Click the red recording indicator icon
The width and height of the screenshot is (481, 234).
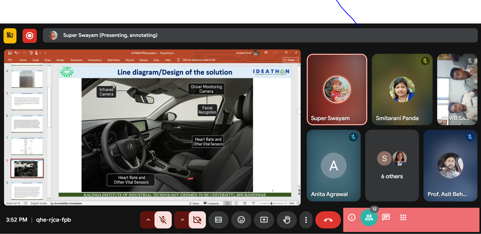[30, 36]
